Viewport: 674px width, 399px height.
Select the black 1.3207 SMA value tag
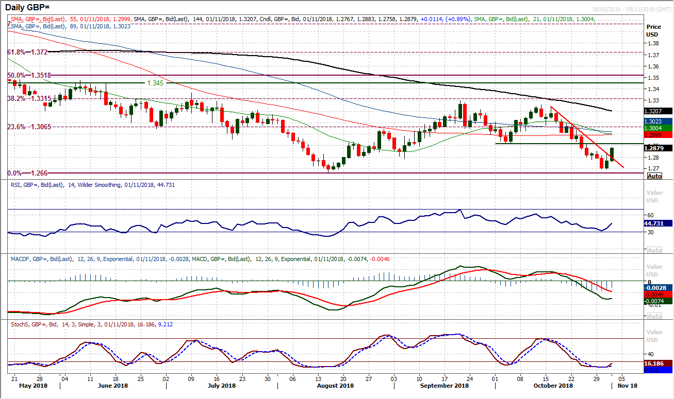(658, 111)
